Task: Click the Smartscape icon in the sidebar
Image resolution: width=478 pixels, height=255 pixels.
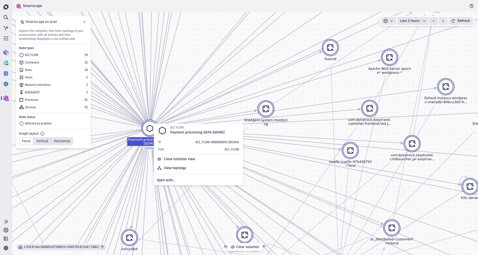Action: 5,98
